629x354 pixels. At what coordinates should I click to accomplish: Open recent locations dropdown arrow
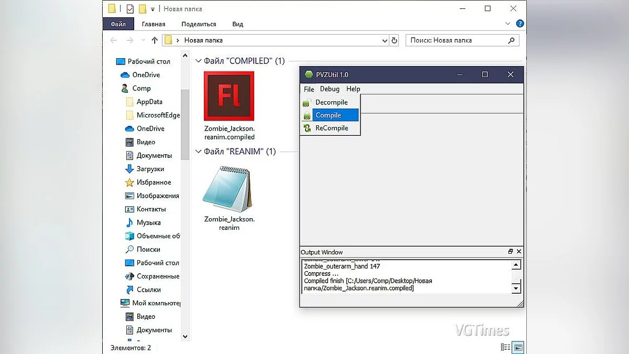click(x=143, y=41)
